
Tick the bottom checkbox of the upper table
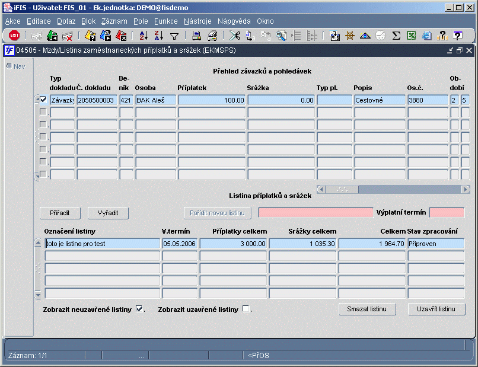[x=43, y=174]
